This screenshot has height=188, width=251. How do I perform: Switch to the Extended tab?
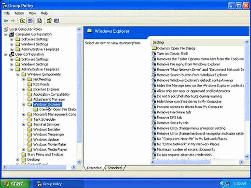click(94, 168)
